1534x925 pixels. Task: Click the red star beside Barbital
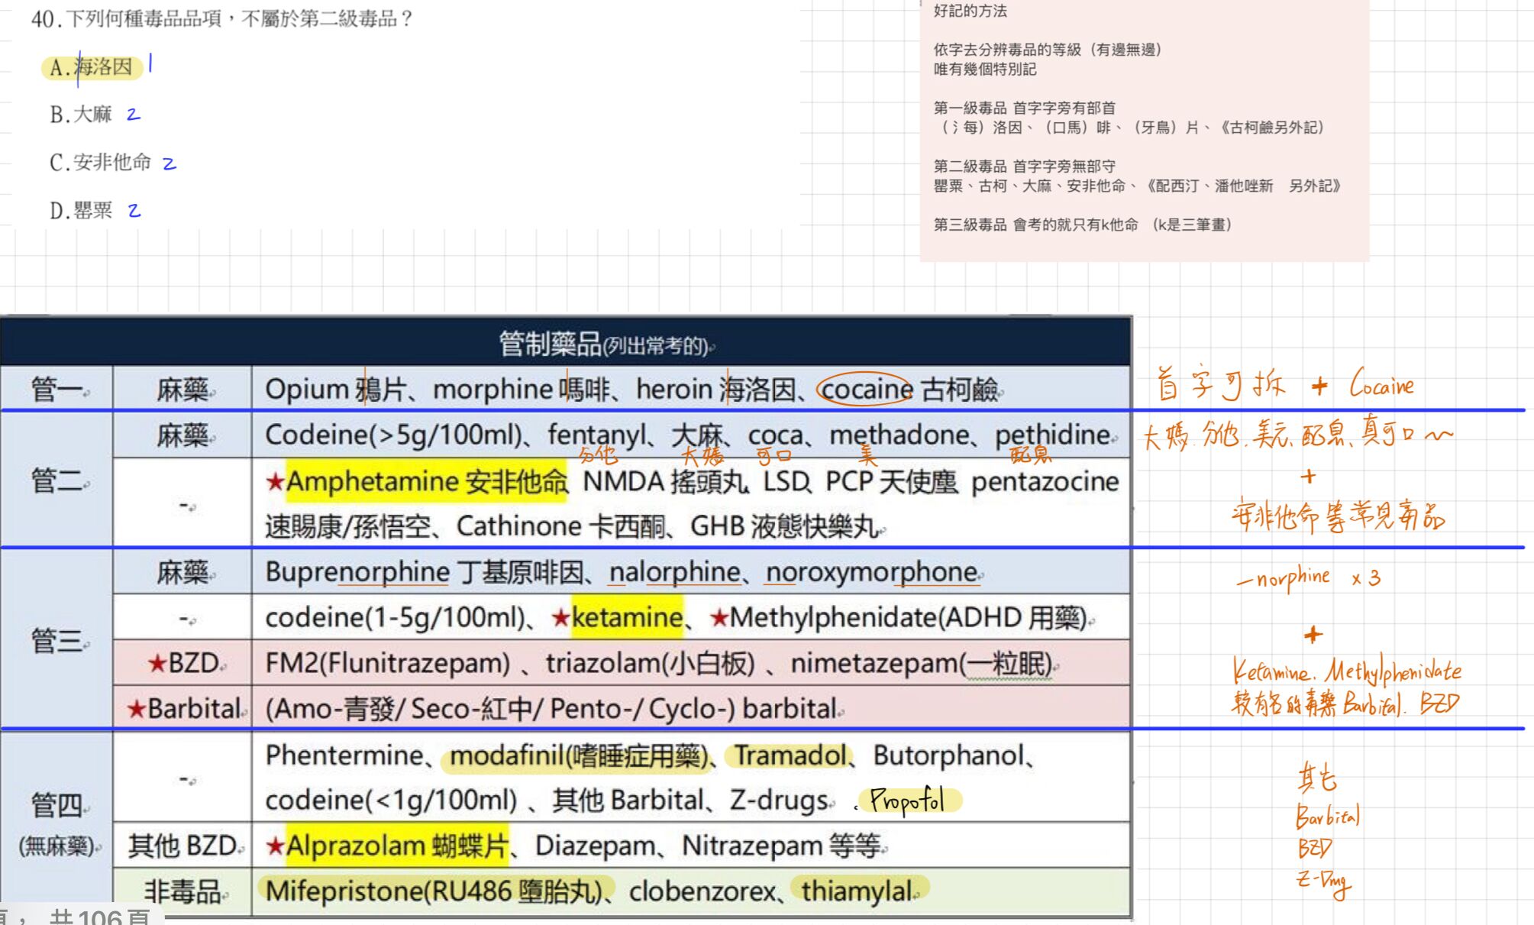[x=136, y=709]
